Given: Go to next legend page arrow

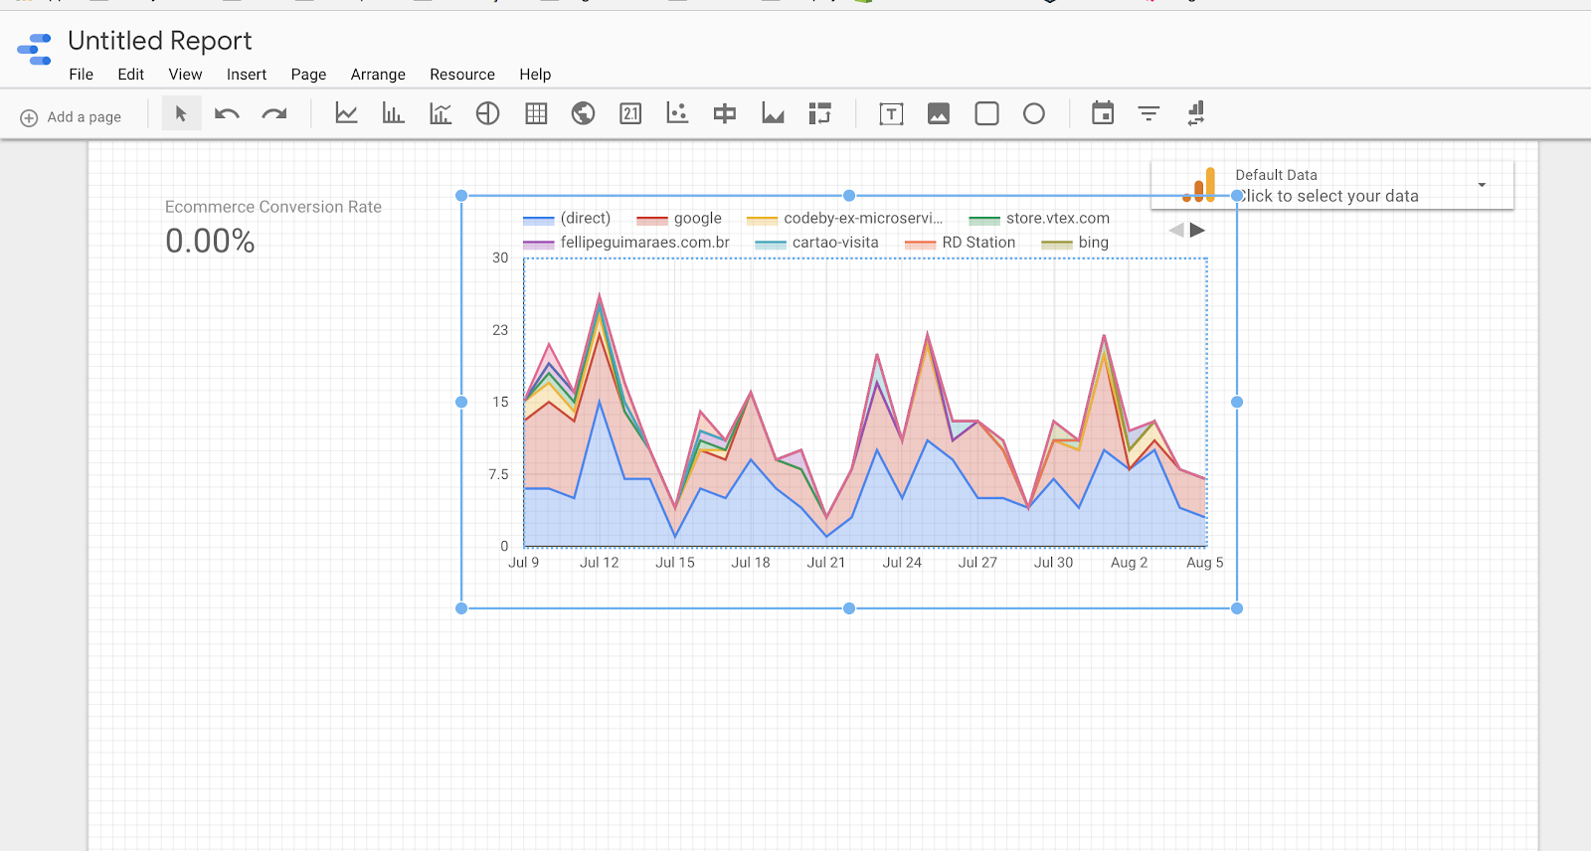Looking at the screenshot, I should click(x=1197, y=230).
